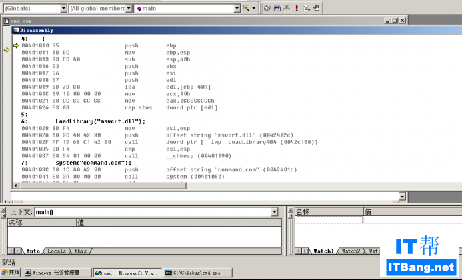Open the WizardBar actions wand icon
Screen dimensions: 462x280
click(246, 8)
